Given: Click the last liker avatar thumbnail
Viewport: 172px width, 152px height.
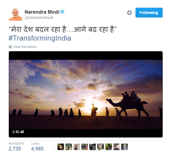Looking at the screenshot, I should (124, 147).
